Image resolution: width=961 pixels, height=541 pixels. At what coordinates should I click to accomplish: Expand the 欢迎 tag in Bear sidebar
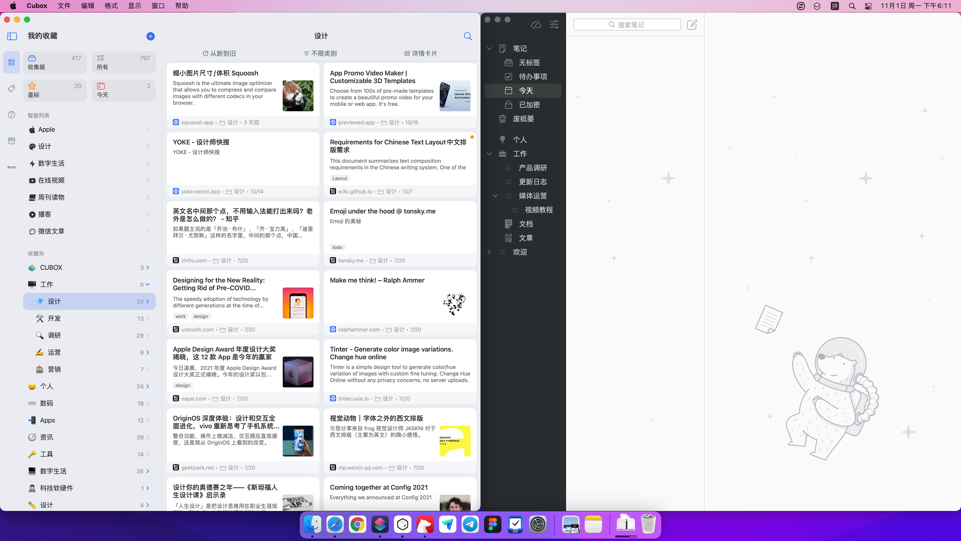click(489, 252)
